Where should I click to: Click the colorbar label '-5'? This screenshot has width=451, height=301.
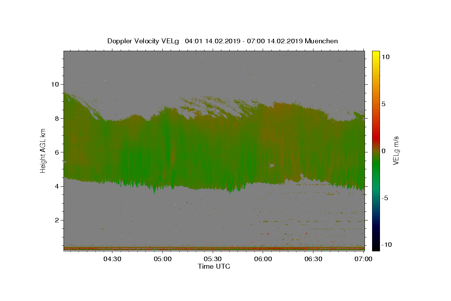point(385,198)
